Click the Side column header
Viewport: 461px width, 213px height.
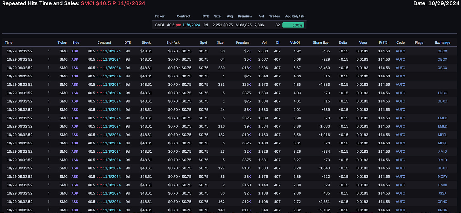[x=76, y=42]
